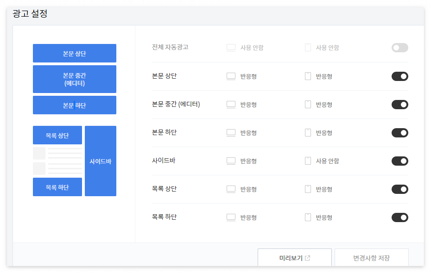Enable the 전체 자동광고 toggle
Screen dimensions: 431x273
[x=399, y=48]
